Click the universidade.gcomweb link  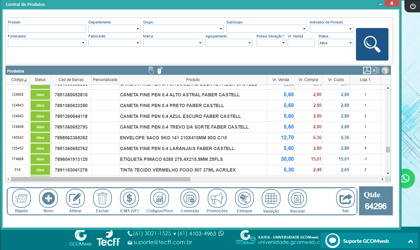289,243
